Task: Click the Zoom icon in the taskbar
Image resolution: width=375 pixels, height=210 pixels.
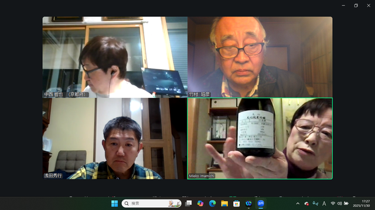Action: click(x=261, y=204)
